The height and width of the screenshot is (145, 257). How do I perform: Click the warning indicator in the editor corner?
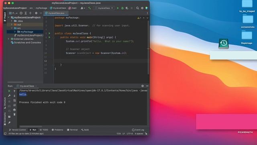coord(139,18)
